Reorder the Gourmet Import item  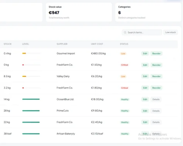(156, 54)
